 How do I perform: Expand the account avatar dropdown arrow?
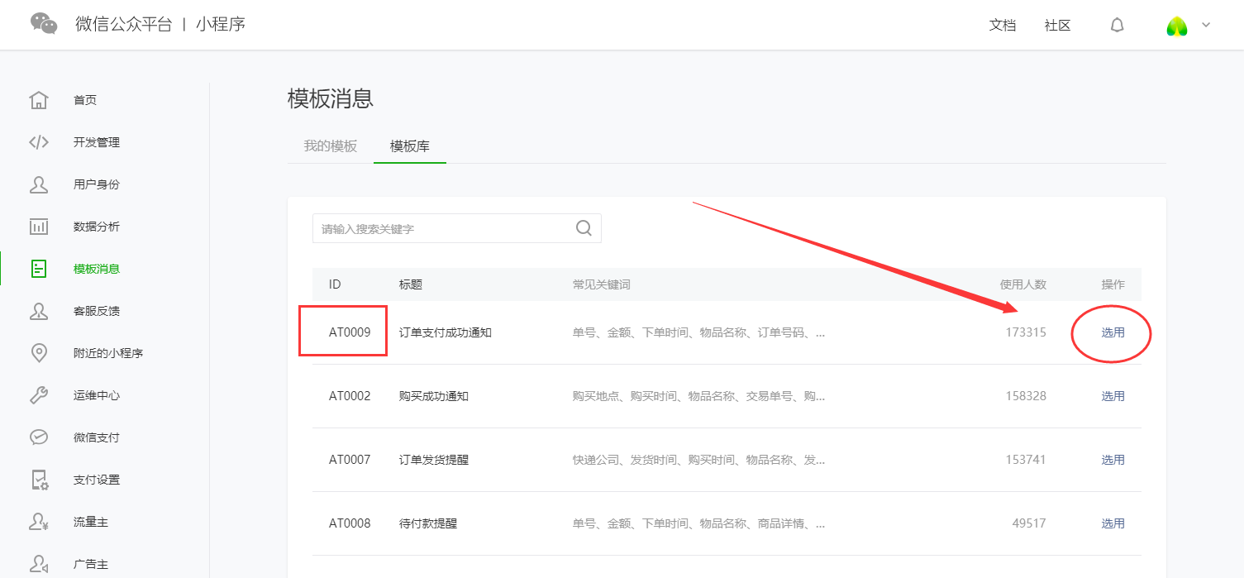pos(1206,25)
